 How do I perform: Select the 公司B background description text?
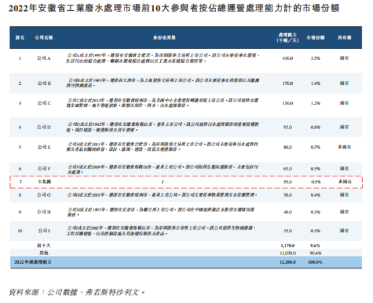click(162, 83)
